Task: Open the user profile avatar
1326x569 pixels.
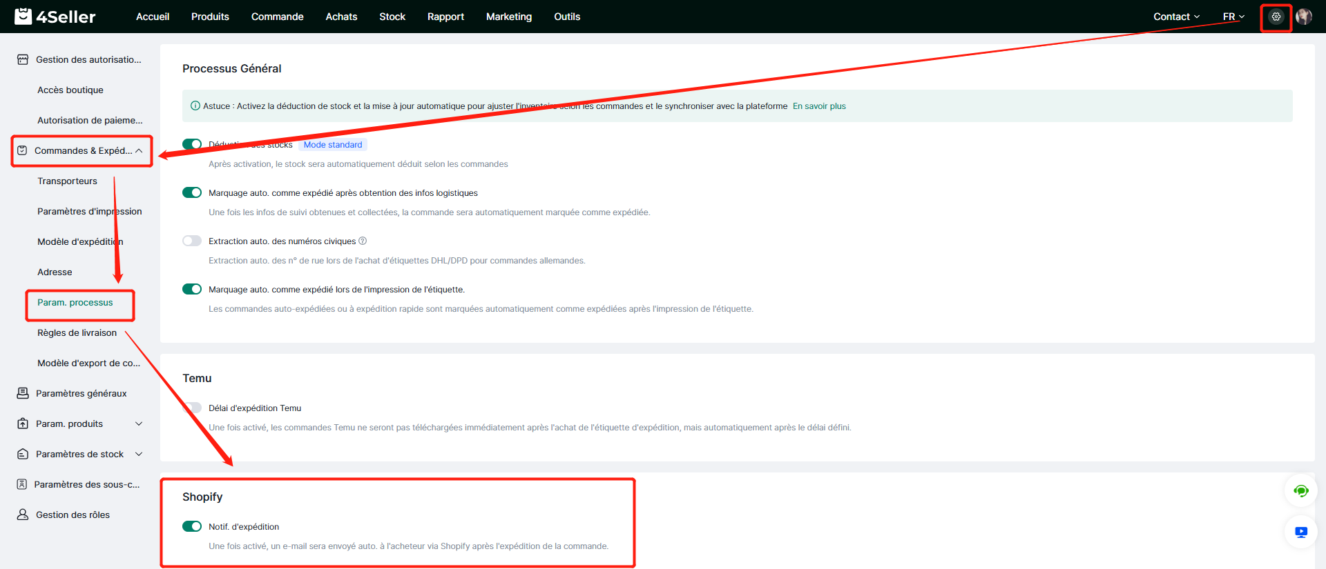Action: tap(1304, 17)
